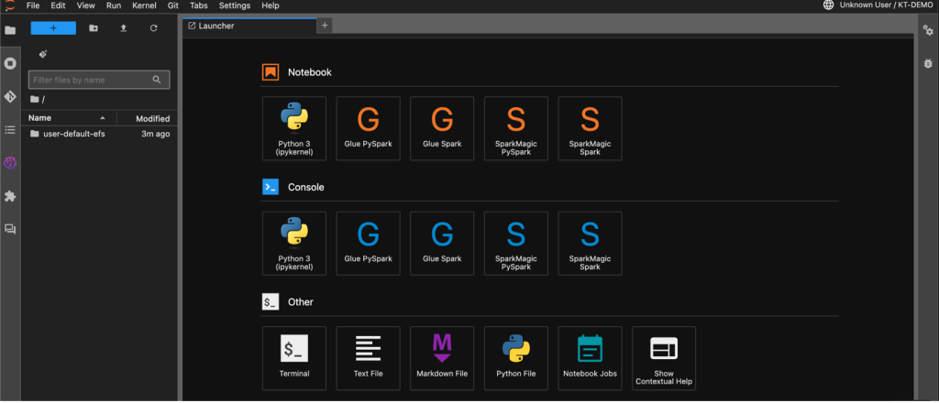This screenshot has height=403, width=939.
Task: Open the Tabs menu
Action: (x=199, y=5)
